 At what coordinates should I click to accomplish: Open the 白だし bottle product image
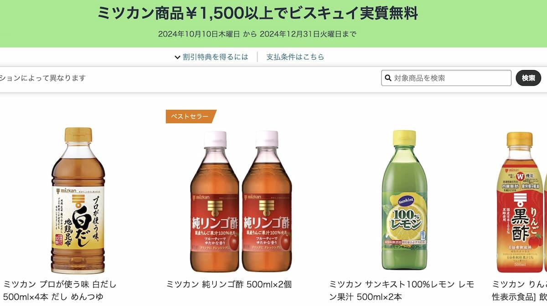coord(78,200)
